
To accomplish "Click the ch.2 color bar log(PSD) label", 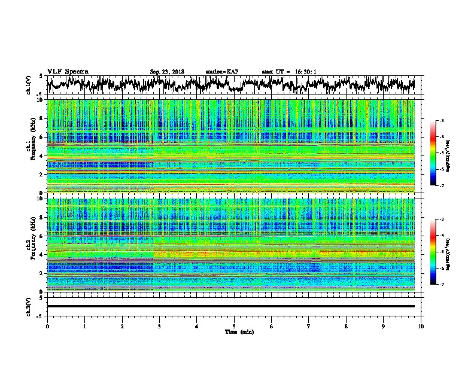I will click(x=448, y=254).
